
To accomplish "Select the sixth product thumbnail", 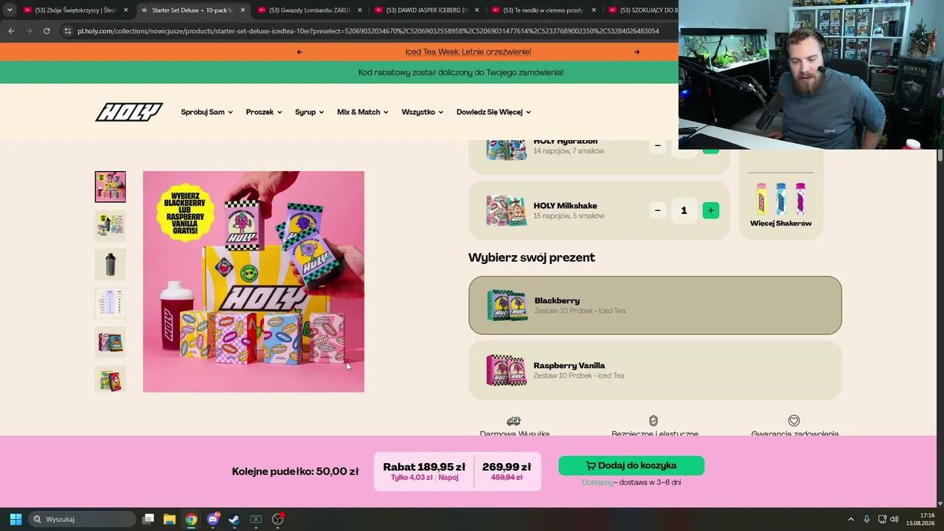I will coord(111,379).
